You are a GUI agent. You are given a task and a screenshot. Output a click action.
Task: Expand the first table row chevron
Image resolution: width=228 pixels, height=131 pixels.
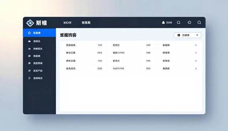(196, 45)
